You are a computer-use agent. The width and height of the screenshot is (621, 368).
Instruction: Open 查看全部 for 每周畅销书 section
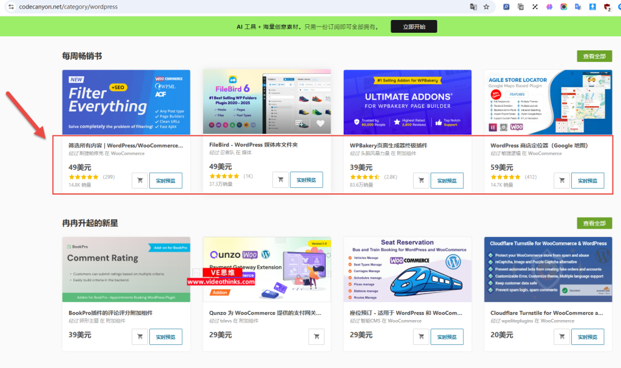click(x=594, y=56)
